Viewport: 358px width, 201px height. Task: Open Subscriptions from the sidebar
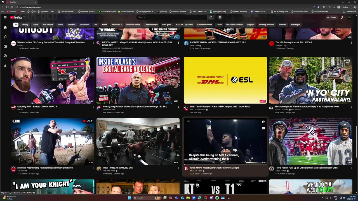coord(5,46)
